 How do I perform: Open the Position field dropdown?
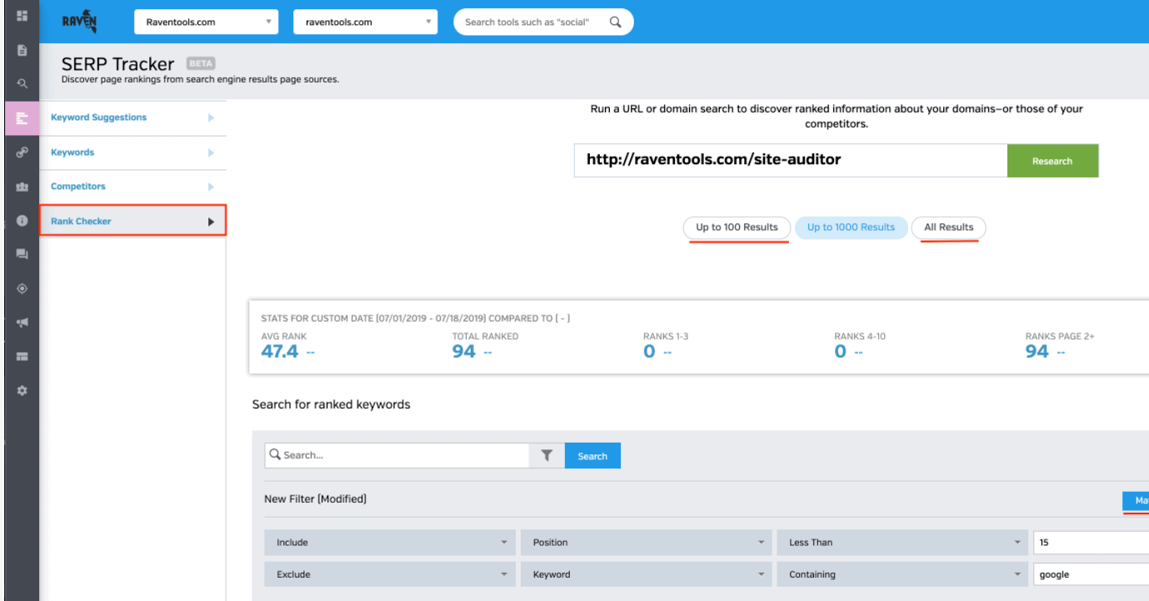pos(646,543)
